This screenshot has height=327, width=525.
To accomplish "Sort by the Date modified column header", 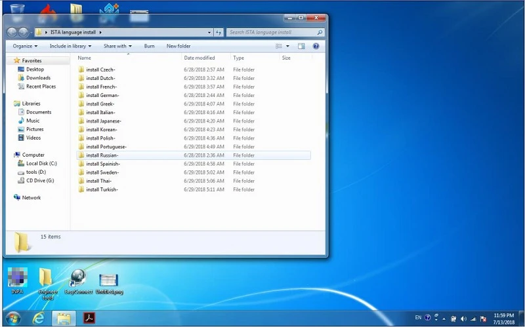I will pyautogui.click(x=199, y=58).
